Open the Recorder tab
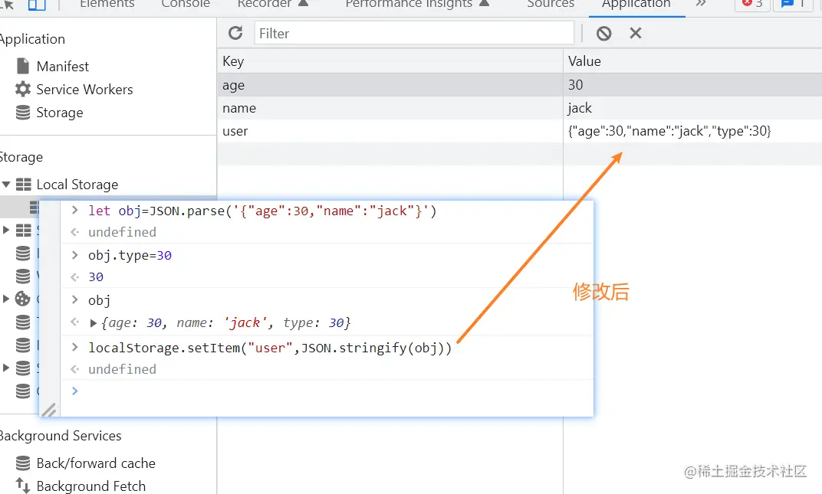The image size is (822, 494). point(273,4)
